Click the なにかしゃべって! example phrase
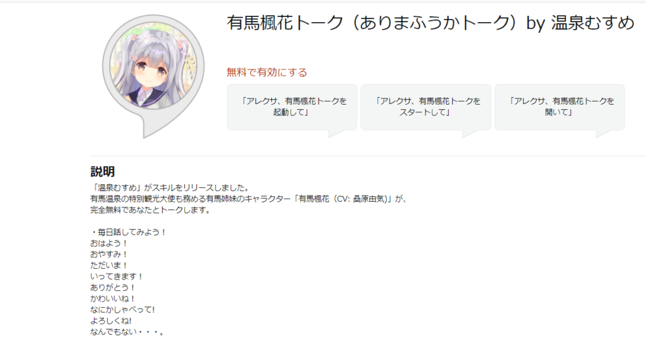Viewport: 646px width, 340px height. [x=123, y=310]
